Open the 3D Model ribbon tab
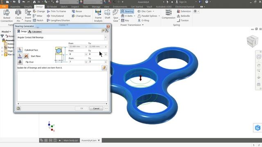 52,7
